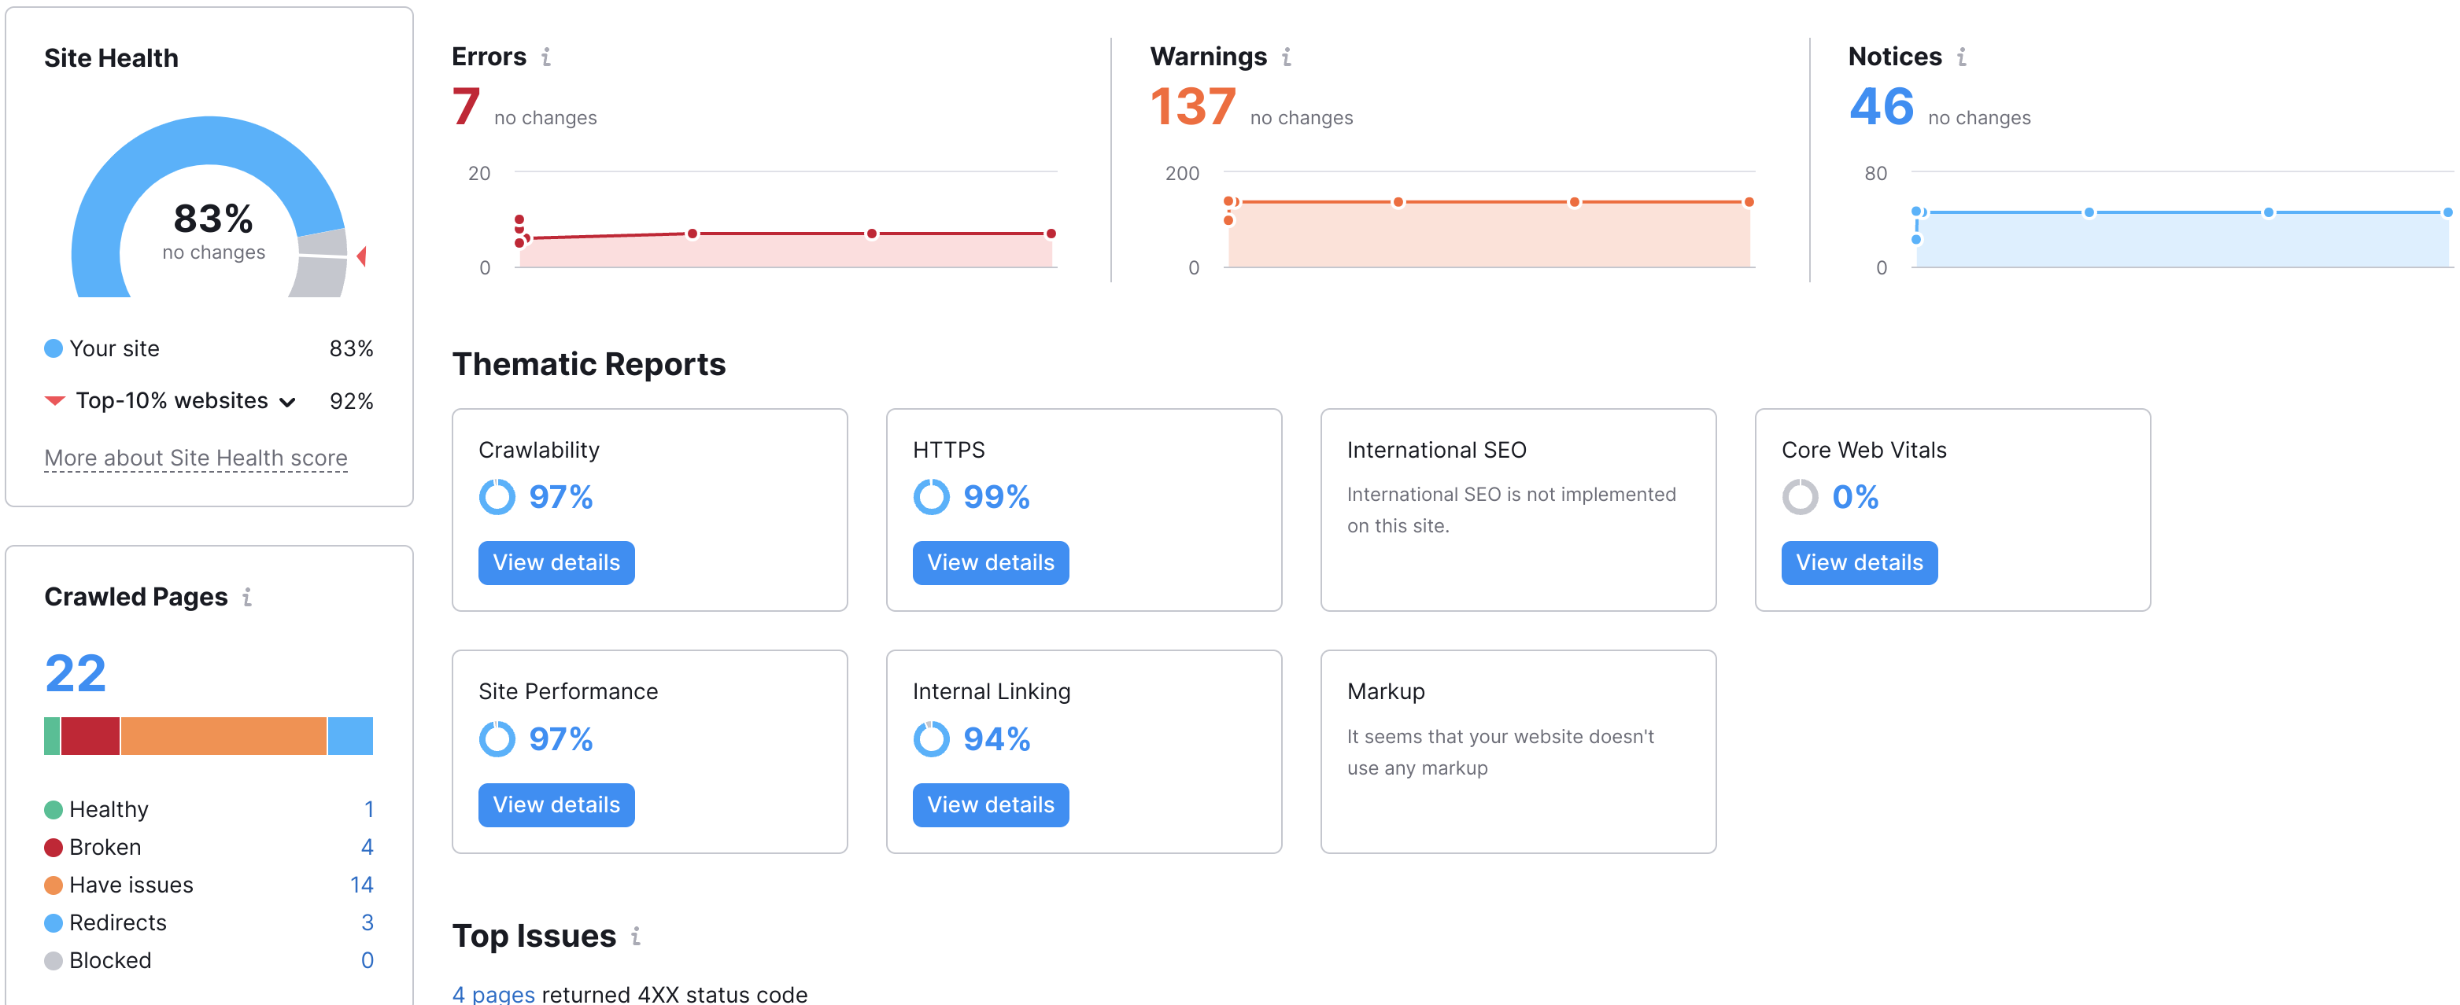Click the Redirects pages count 3

click(367, 923)
